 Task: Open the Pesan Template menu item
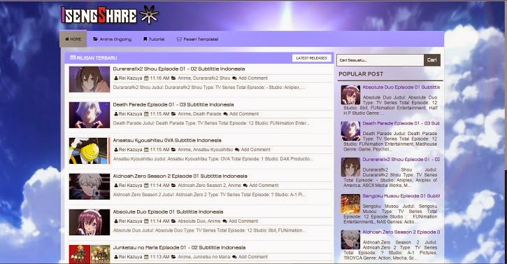click(x=197, y=39)
